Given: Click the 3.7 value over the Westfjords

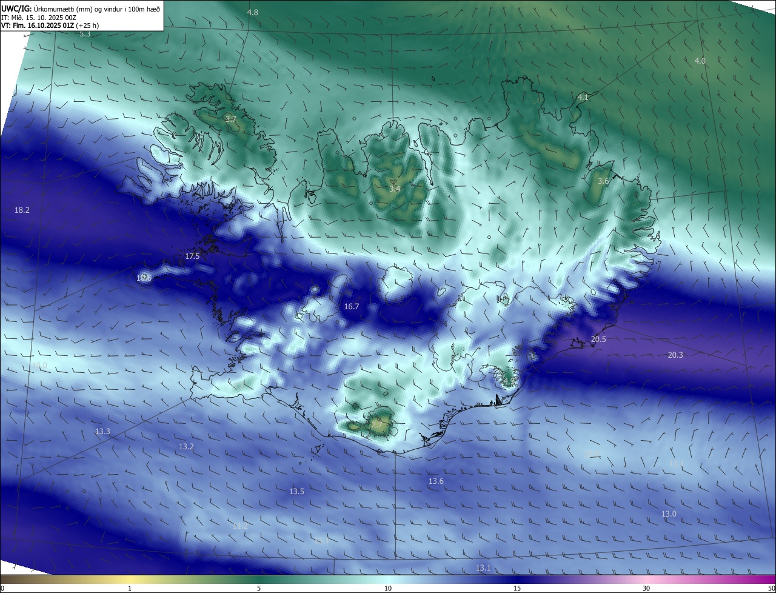Looking at the screenshot, I should pyautogui.click(x=230, y=119).
